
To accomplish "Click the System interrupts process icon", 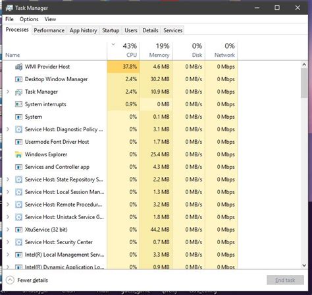I will (x=18, y=104).
